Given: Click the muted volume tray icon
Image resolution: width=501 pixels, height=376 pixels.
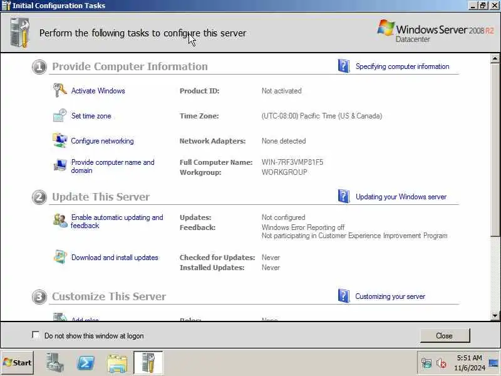Looking at the screenshot, I should 442,363.
